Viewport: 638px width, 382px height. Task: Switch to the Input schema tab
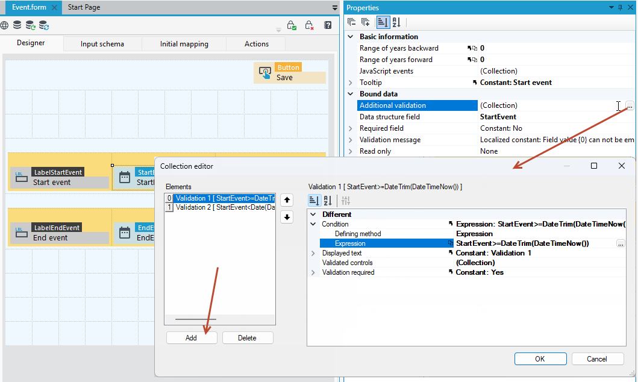(x=102, y=44)
